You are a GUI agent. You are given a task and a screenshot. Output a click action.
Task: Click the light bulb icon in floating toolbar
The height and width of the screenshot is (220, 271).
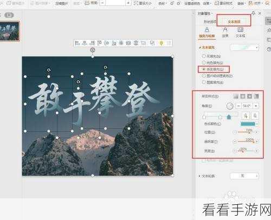(162, 43)
